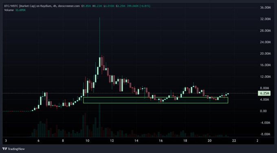
Task: Click the TradingView logo
Action: pyautogui.click(x=13, y=149)
